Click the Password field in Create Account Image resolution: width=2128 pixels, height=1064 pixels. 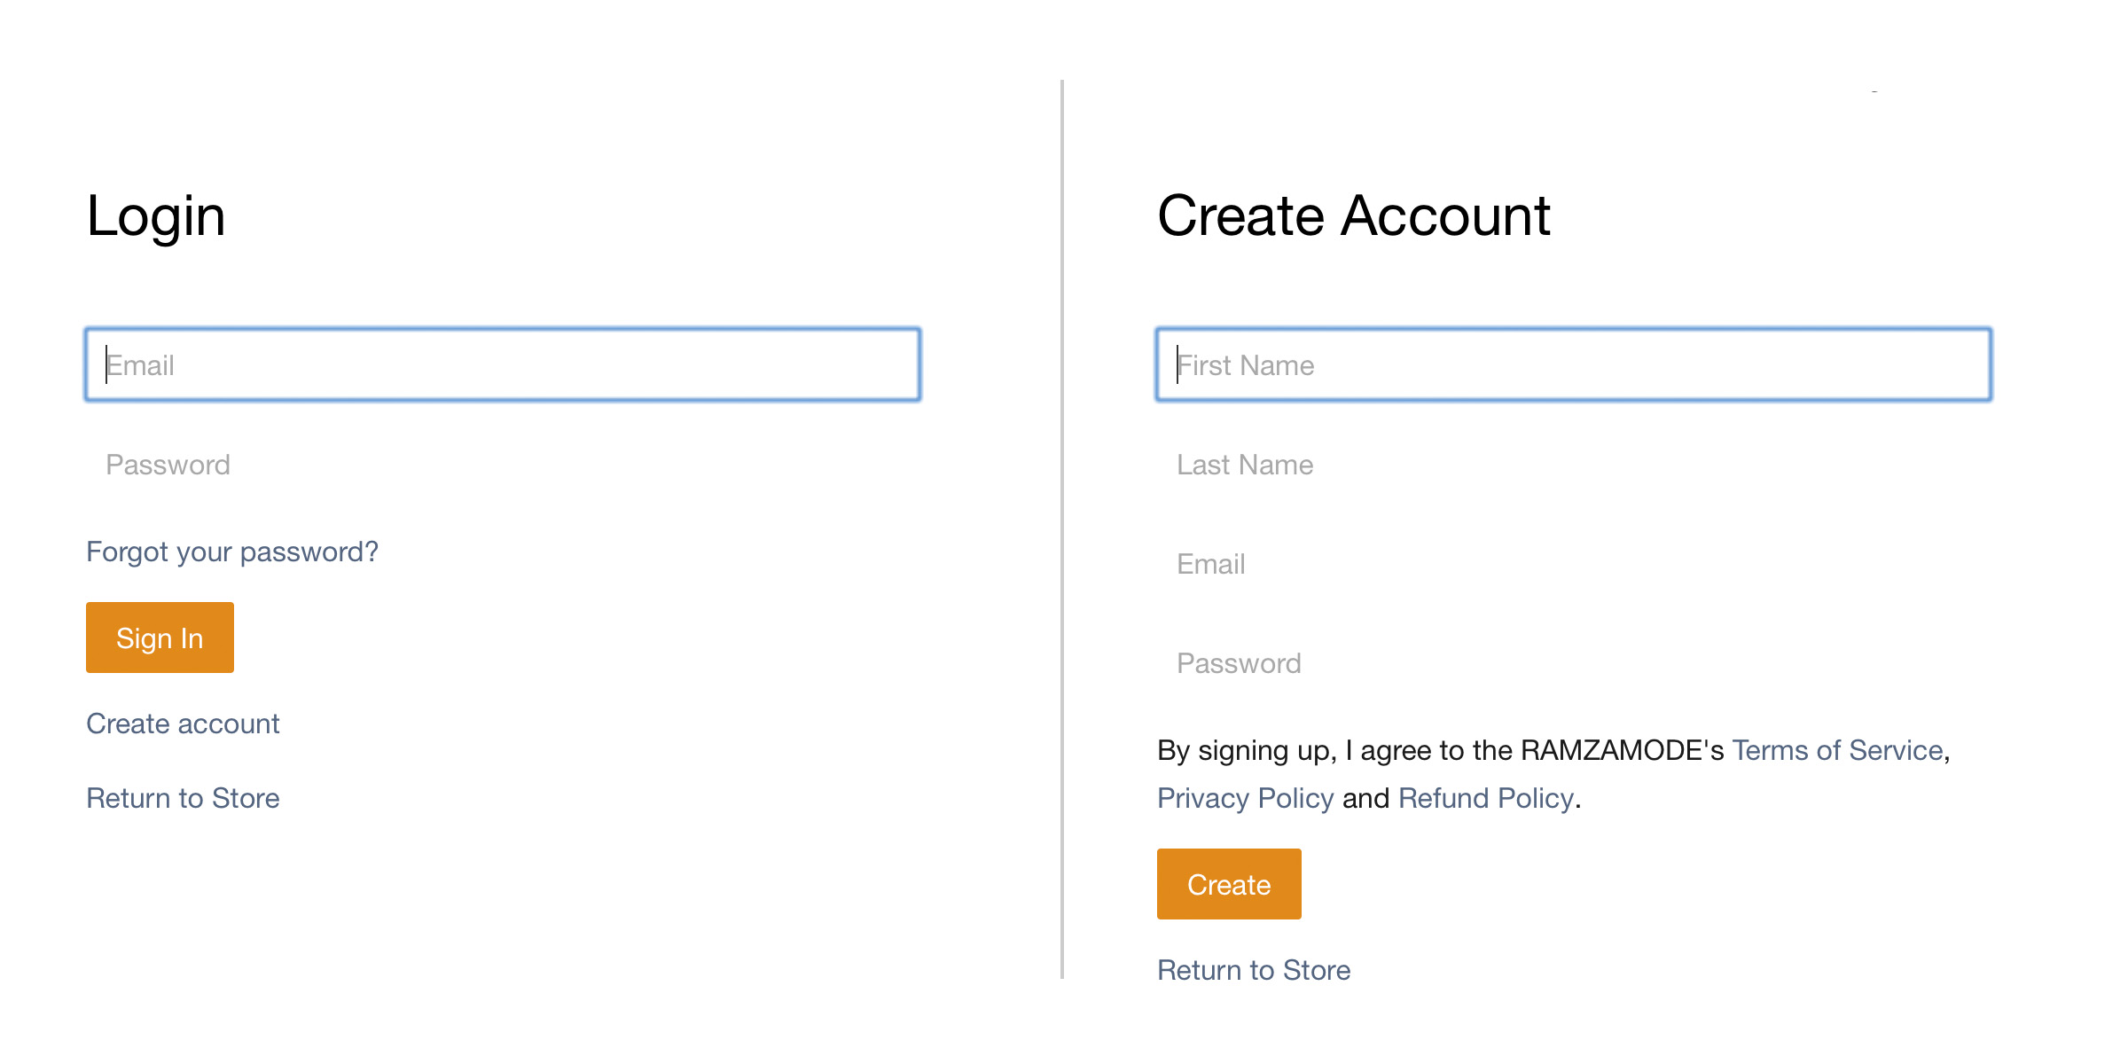tap(1574, 663)
